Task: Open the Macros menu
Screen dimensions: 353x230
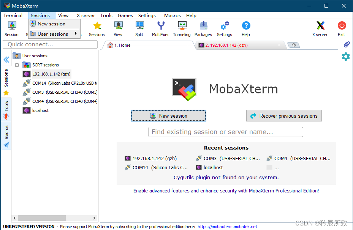Action: tap(173, 15)
